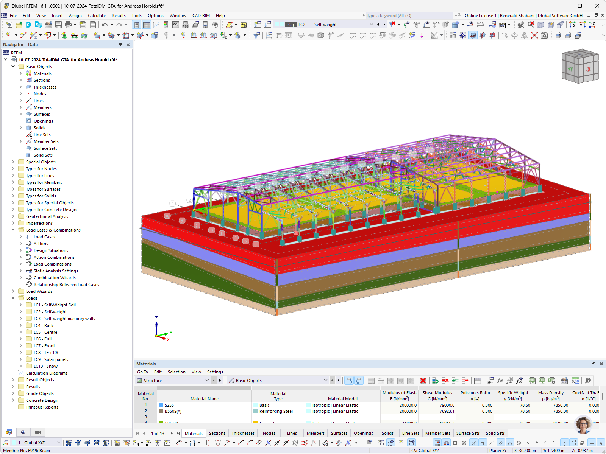Toggle the Navigator panel button
The image size is (606, 454).
tap(136, 25)
